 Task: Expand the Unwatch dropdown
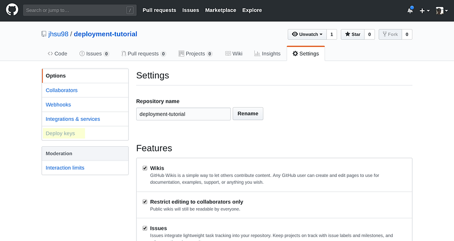coord(307,34)
